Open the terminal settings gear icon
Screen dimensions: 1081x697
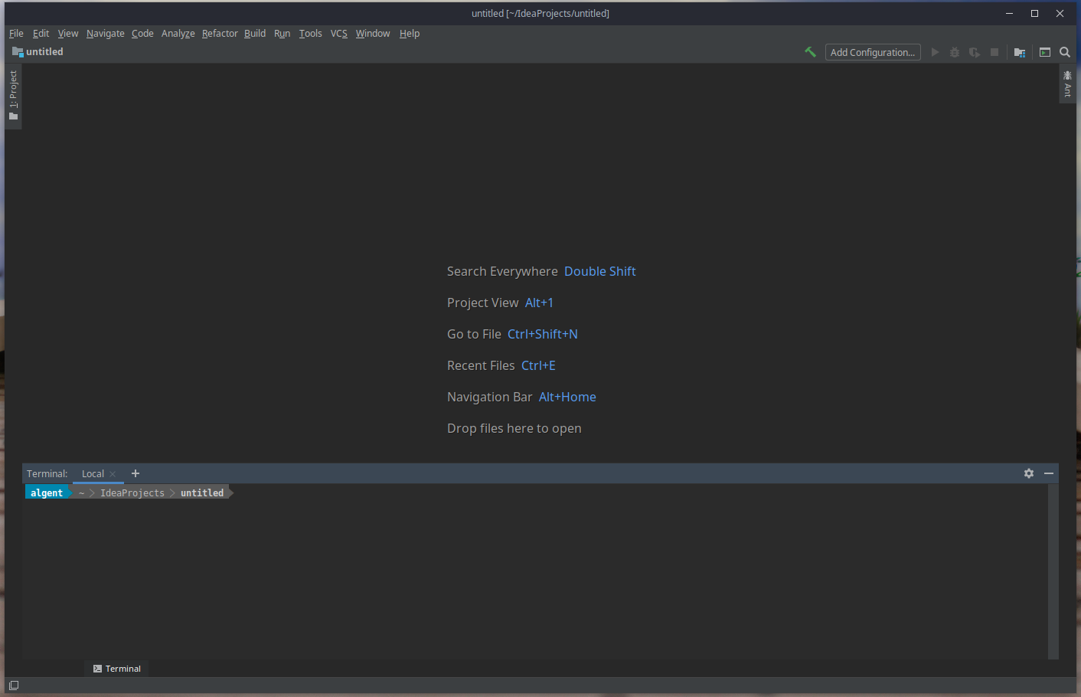pos(1028,473)
